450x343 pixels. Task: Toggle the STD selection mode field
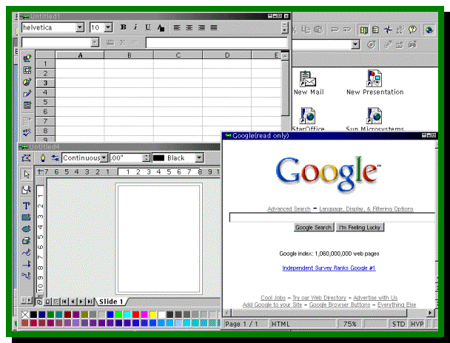(398, 324)
